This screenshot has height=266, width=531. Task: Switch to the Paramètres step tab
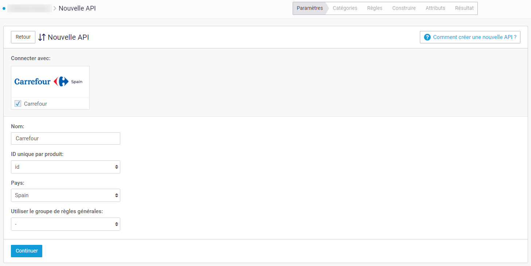coord(310,8)
